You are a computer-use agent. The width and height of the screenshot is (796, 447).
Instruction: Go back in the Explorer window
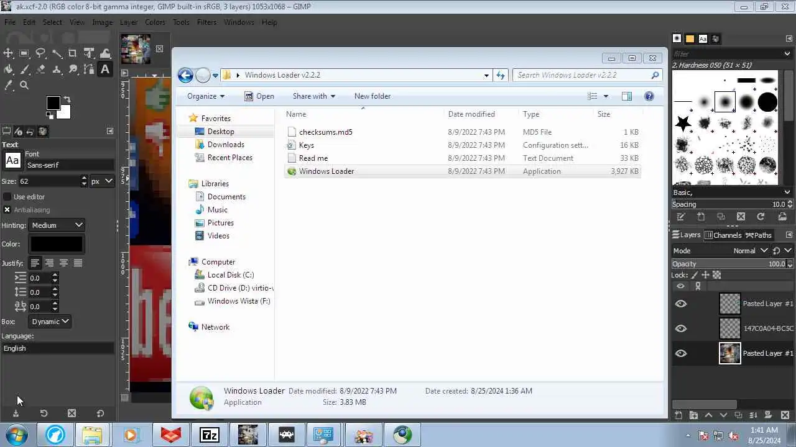point(185,75)
